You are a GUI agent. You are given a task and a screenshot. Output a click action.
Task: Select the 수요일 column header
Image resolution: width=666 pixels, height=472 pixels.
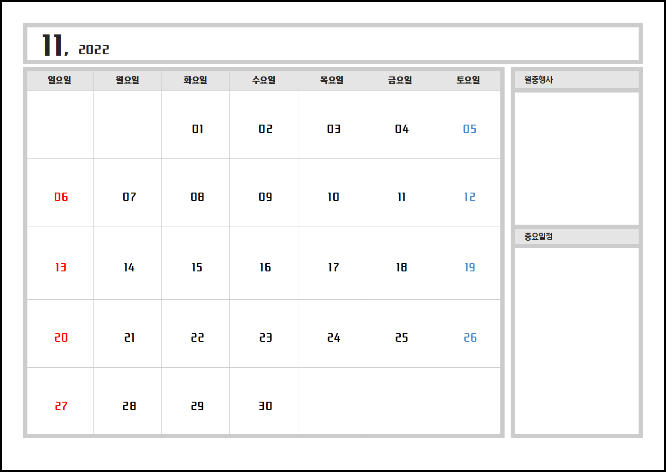(x=264, y=80)
